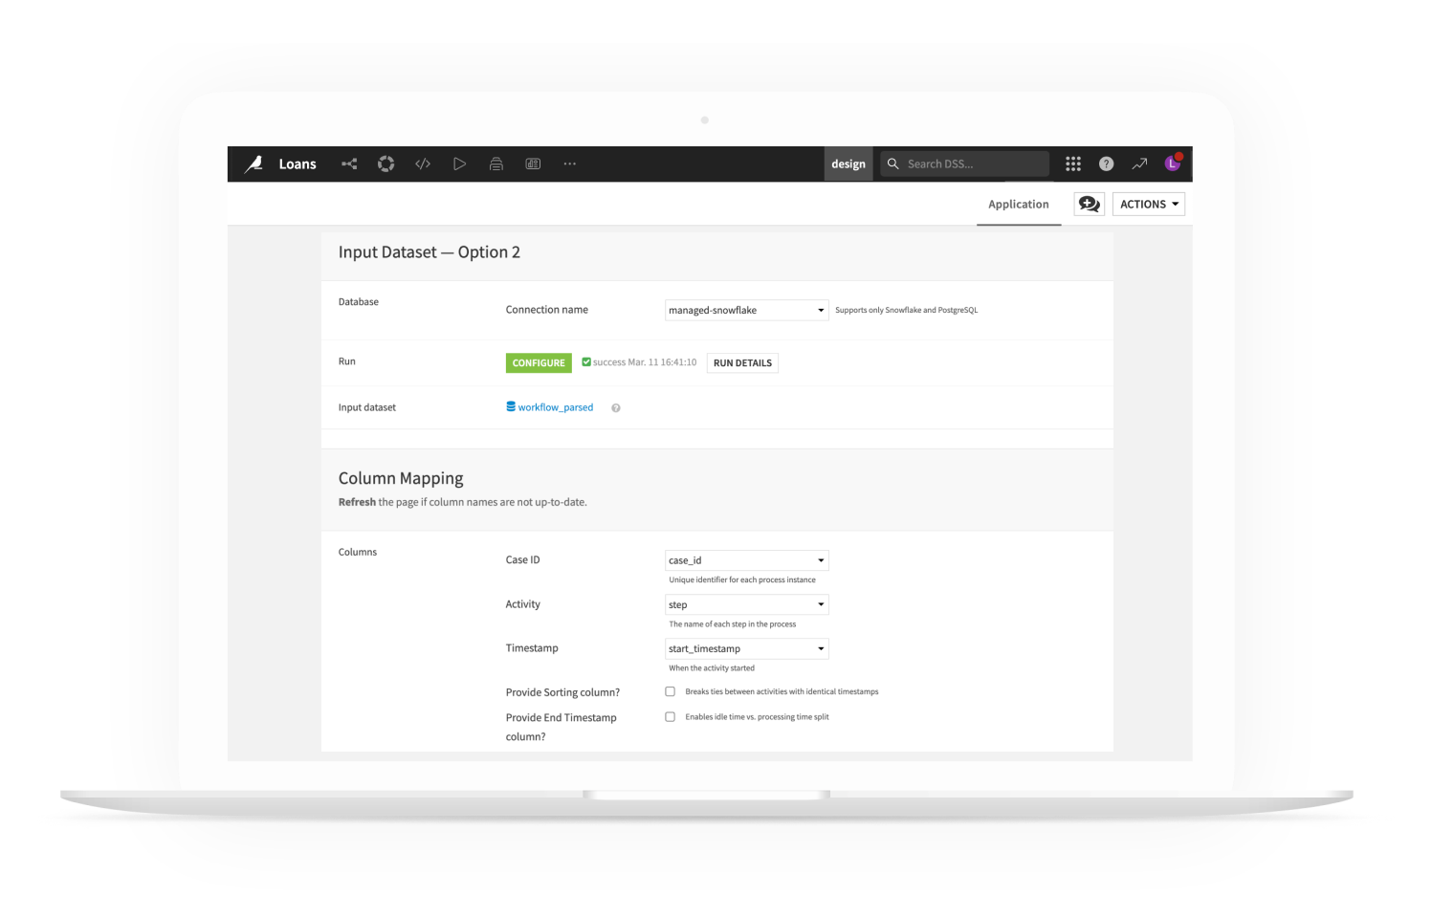Expand the ACTIONS dropdown menu
1432x918 pixels.
1148,204
